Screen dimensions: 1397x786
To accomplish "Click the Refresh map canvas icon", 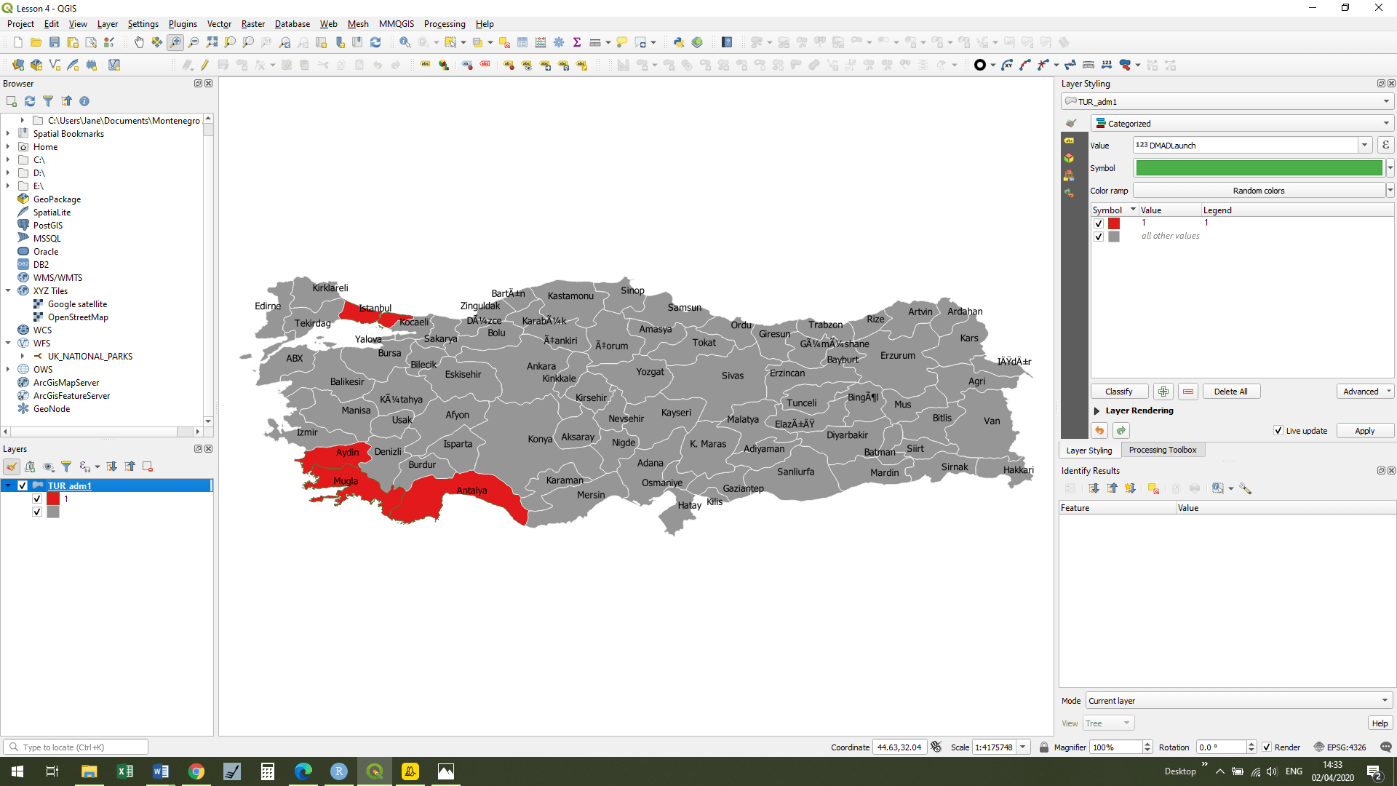I will (x=375, y=42).
